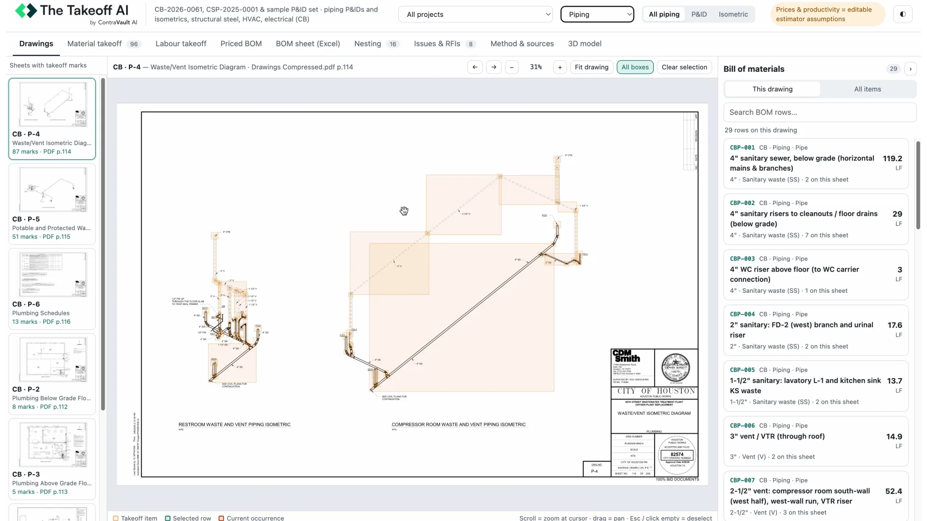This screenshot has height=521, width=927.
Task: Open the 3D model tab
Action: point(585,44)
